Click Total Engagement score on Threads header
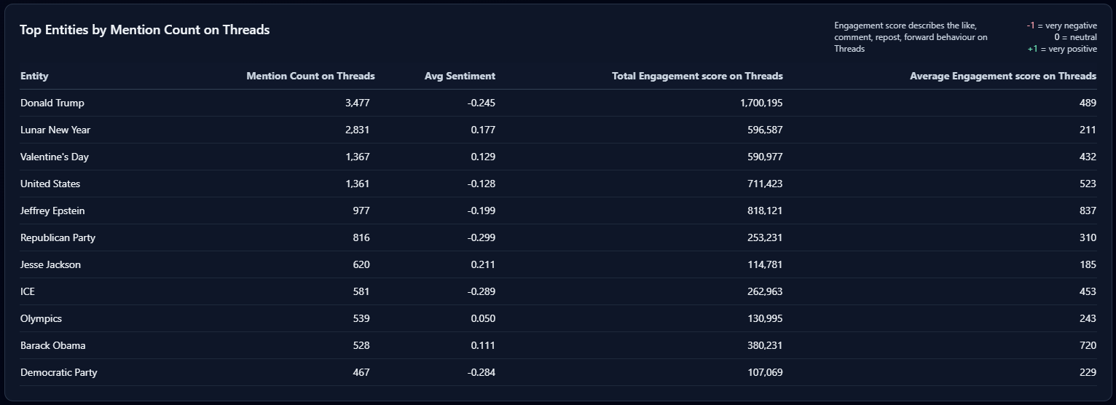1116x405 pixels. pyautogui.click(x=697, y=76)
